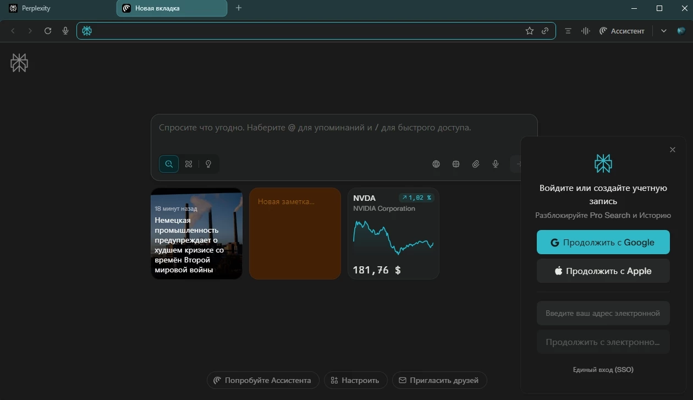Viewport: 693px width, 400px height.
Task: Open the NVDA stock chart card
Action: pos(393,234)
